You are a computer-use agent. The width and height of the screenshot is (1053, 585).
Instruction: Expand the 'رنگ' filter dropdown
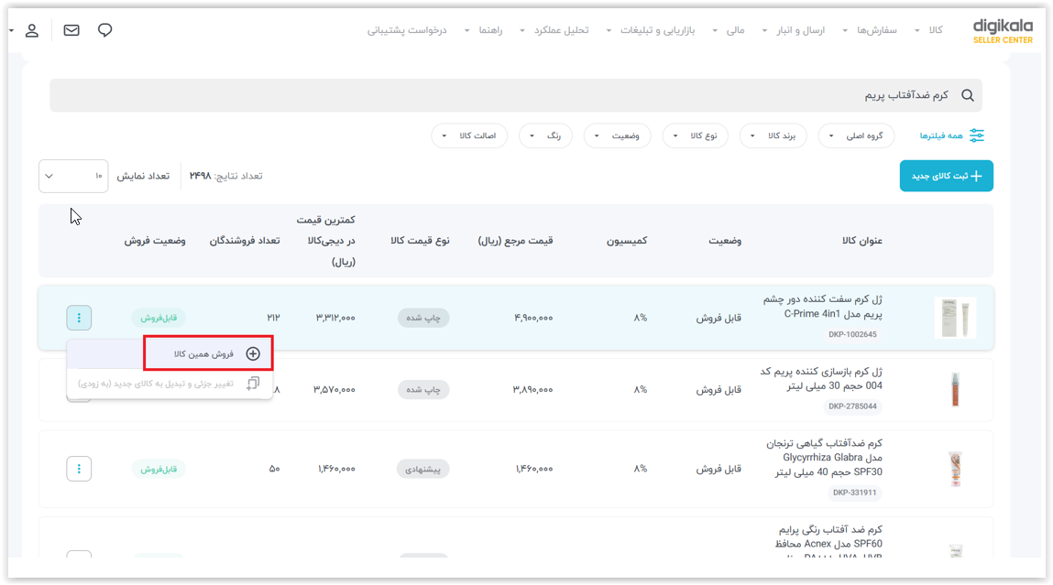point(545,135)
